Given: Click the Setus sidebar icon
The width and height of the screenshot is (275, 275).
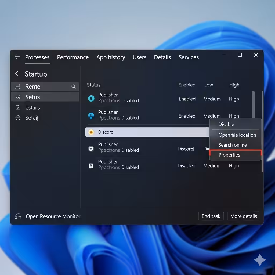Looking at the screenshot, I should pos(18,97).
